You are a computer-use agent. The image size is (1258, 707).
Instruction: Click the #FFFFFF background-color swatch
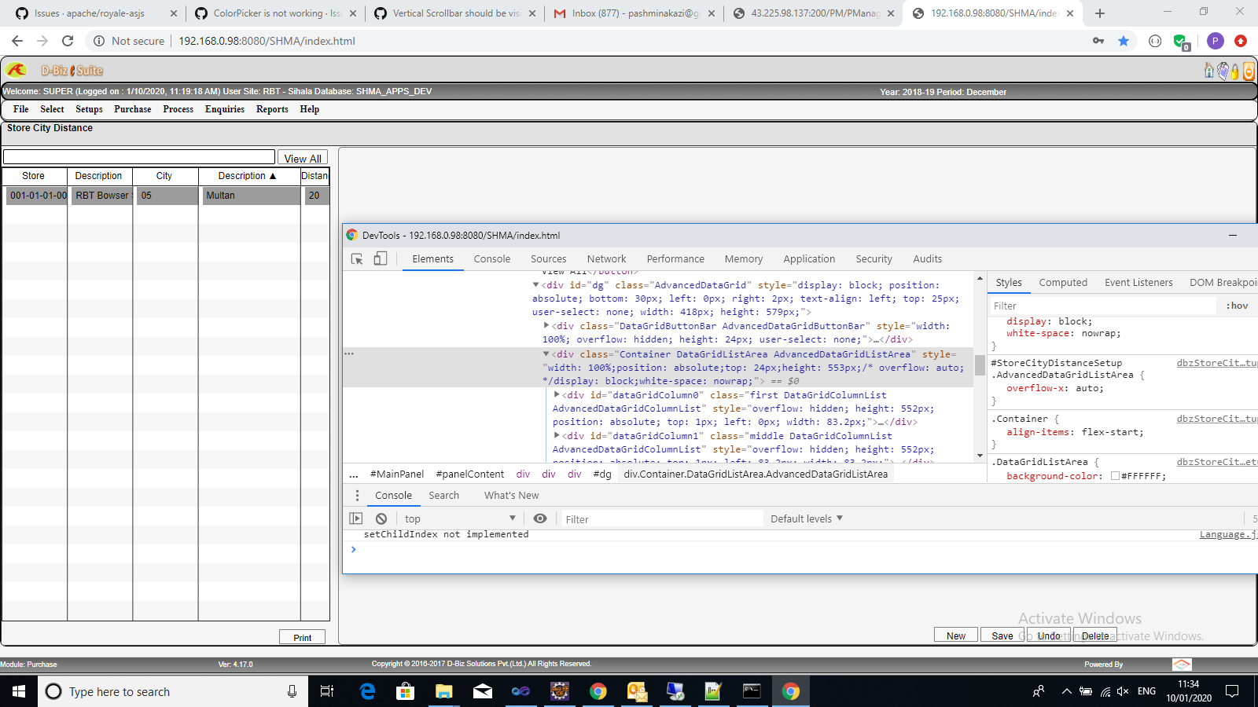point(1115,476)
